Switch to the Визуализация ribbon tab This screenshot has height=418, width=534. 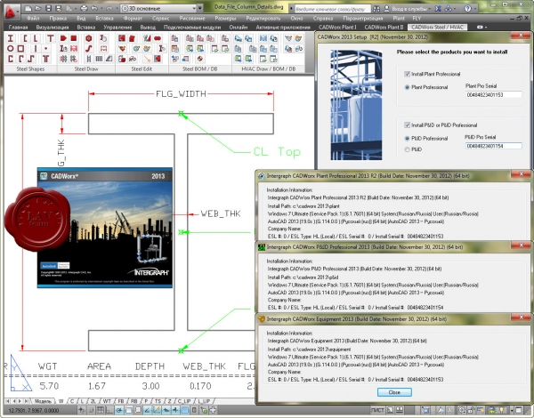point(53,27)
